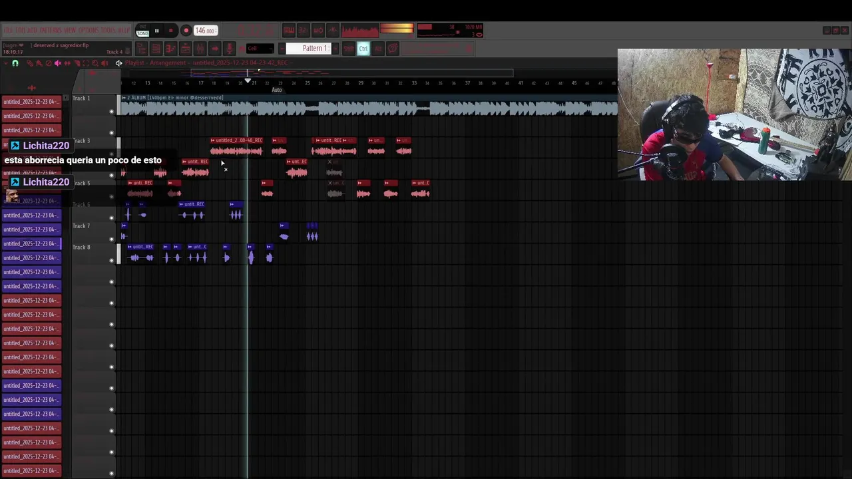
Task: Select the Track 7 header label
Action: [81, 226]
